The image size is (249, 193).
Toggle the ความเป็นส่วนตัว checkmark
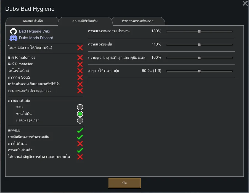(80, 150)
